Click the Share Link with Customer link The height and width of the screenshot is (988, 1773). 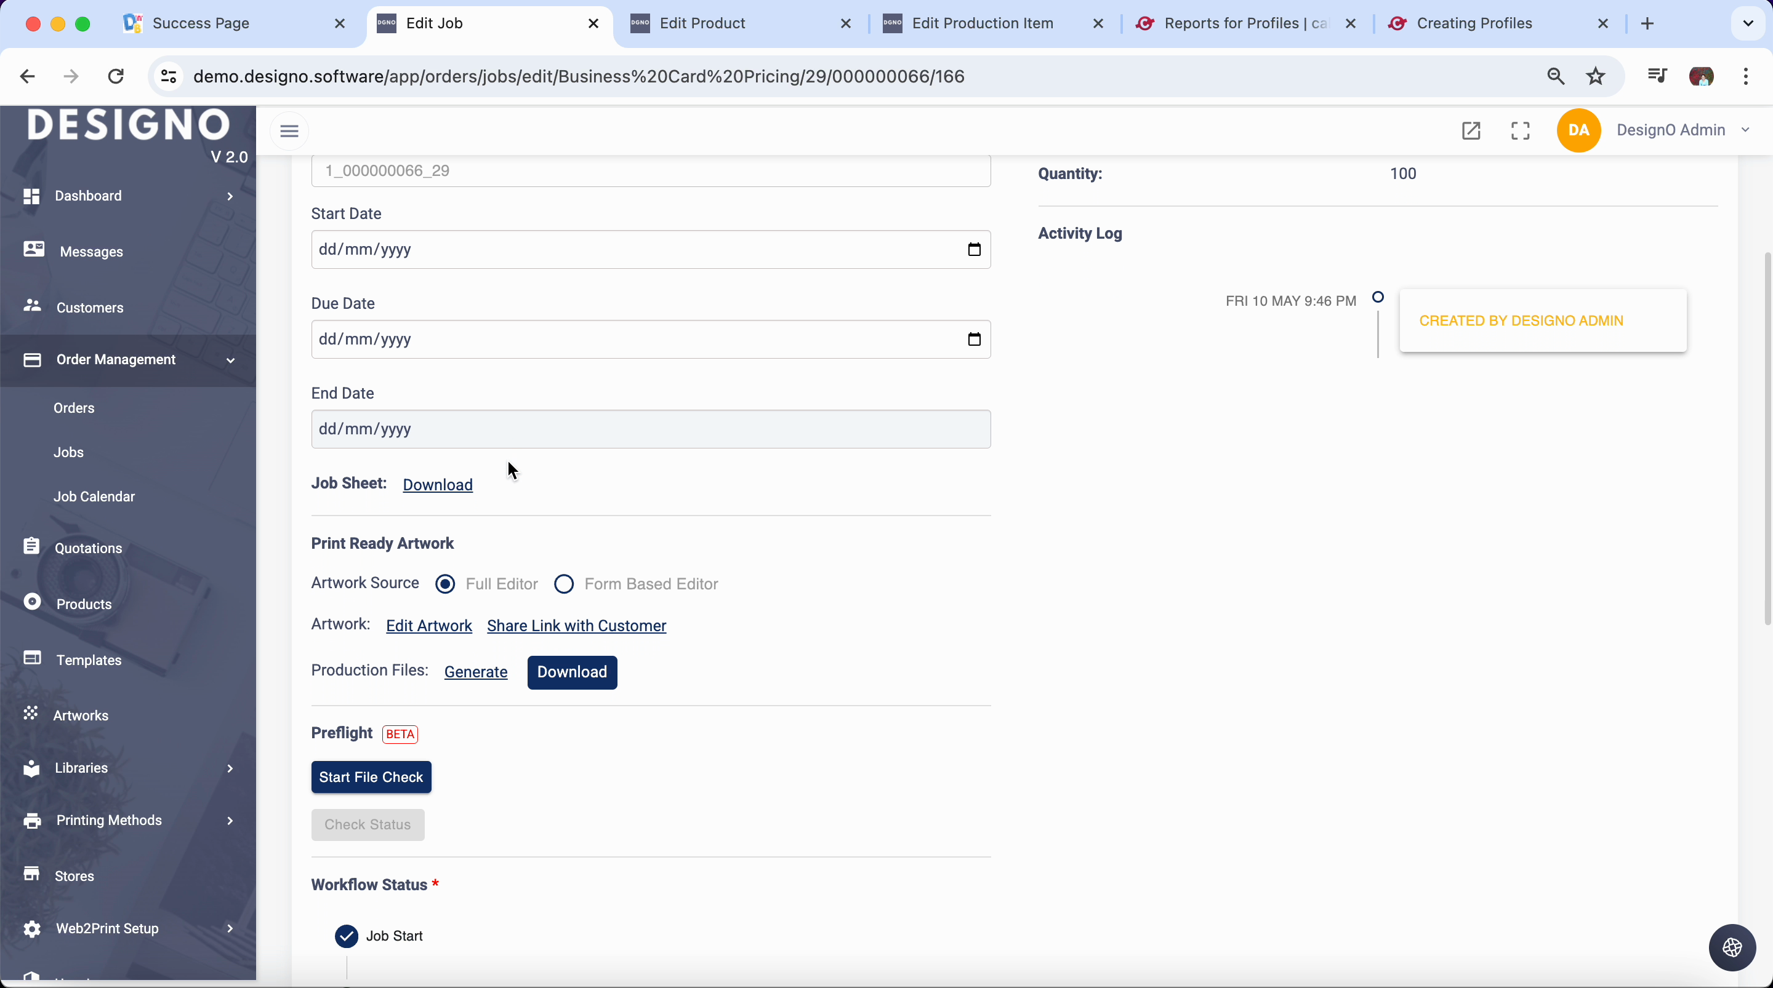[x=576, y=626]
